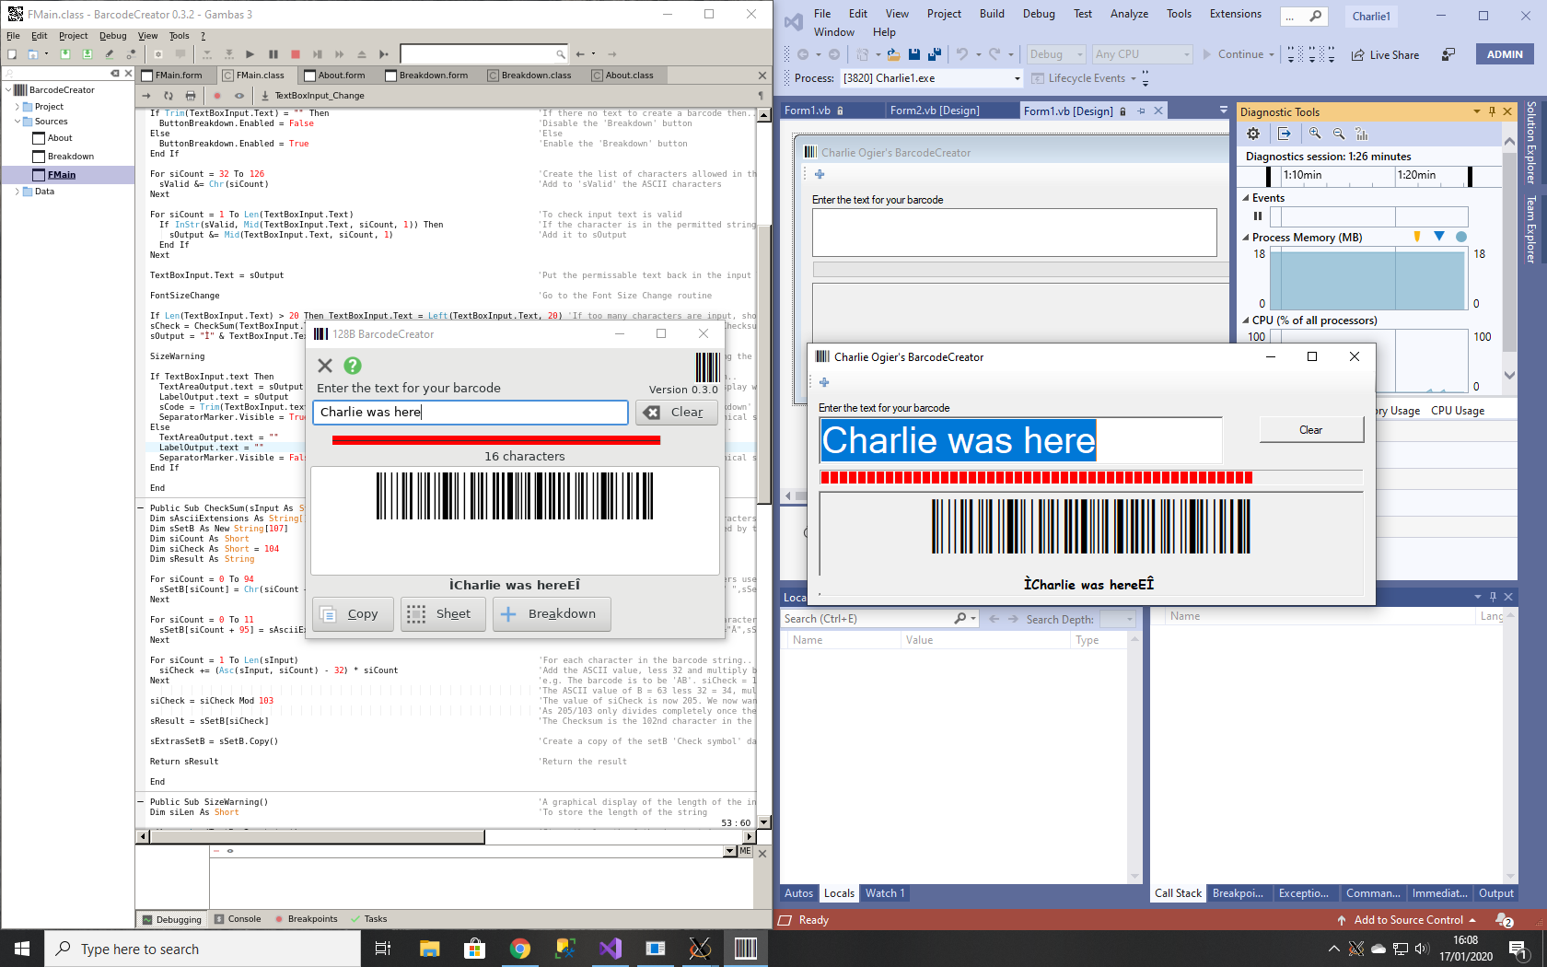Open the Analyze menu in Visual Studio

coord(1129,14)
